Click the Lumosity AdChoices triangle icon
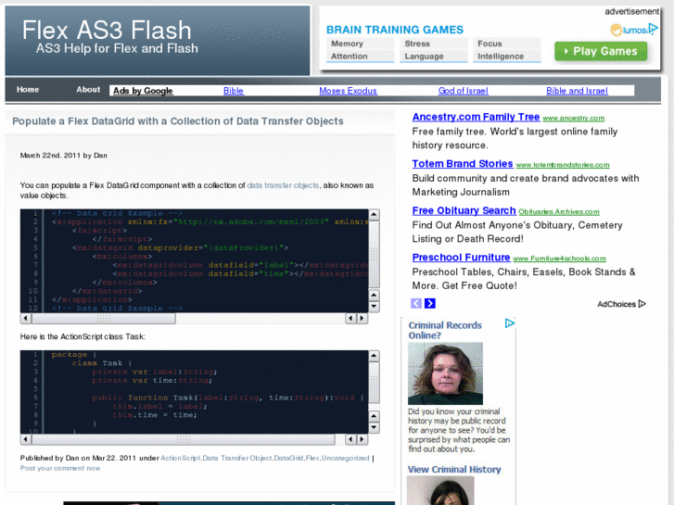Viewport: 674px width, 505px height. coord(653,30)
